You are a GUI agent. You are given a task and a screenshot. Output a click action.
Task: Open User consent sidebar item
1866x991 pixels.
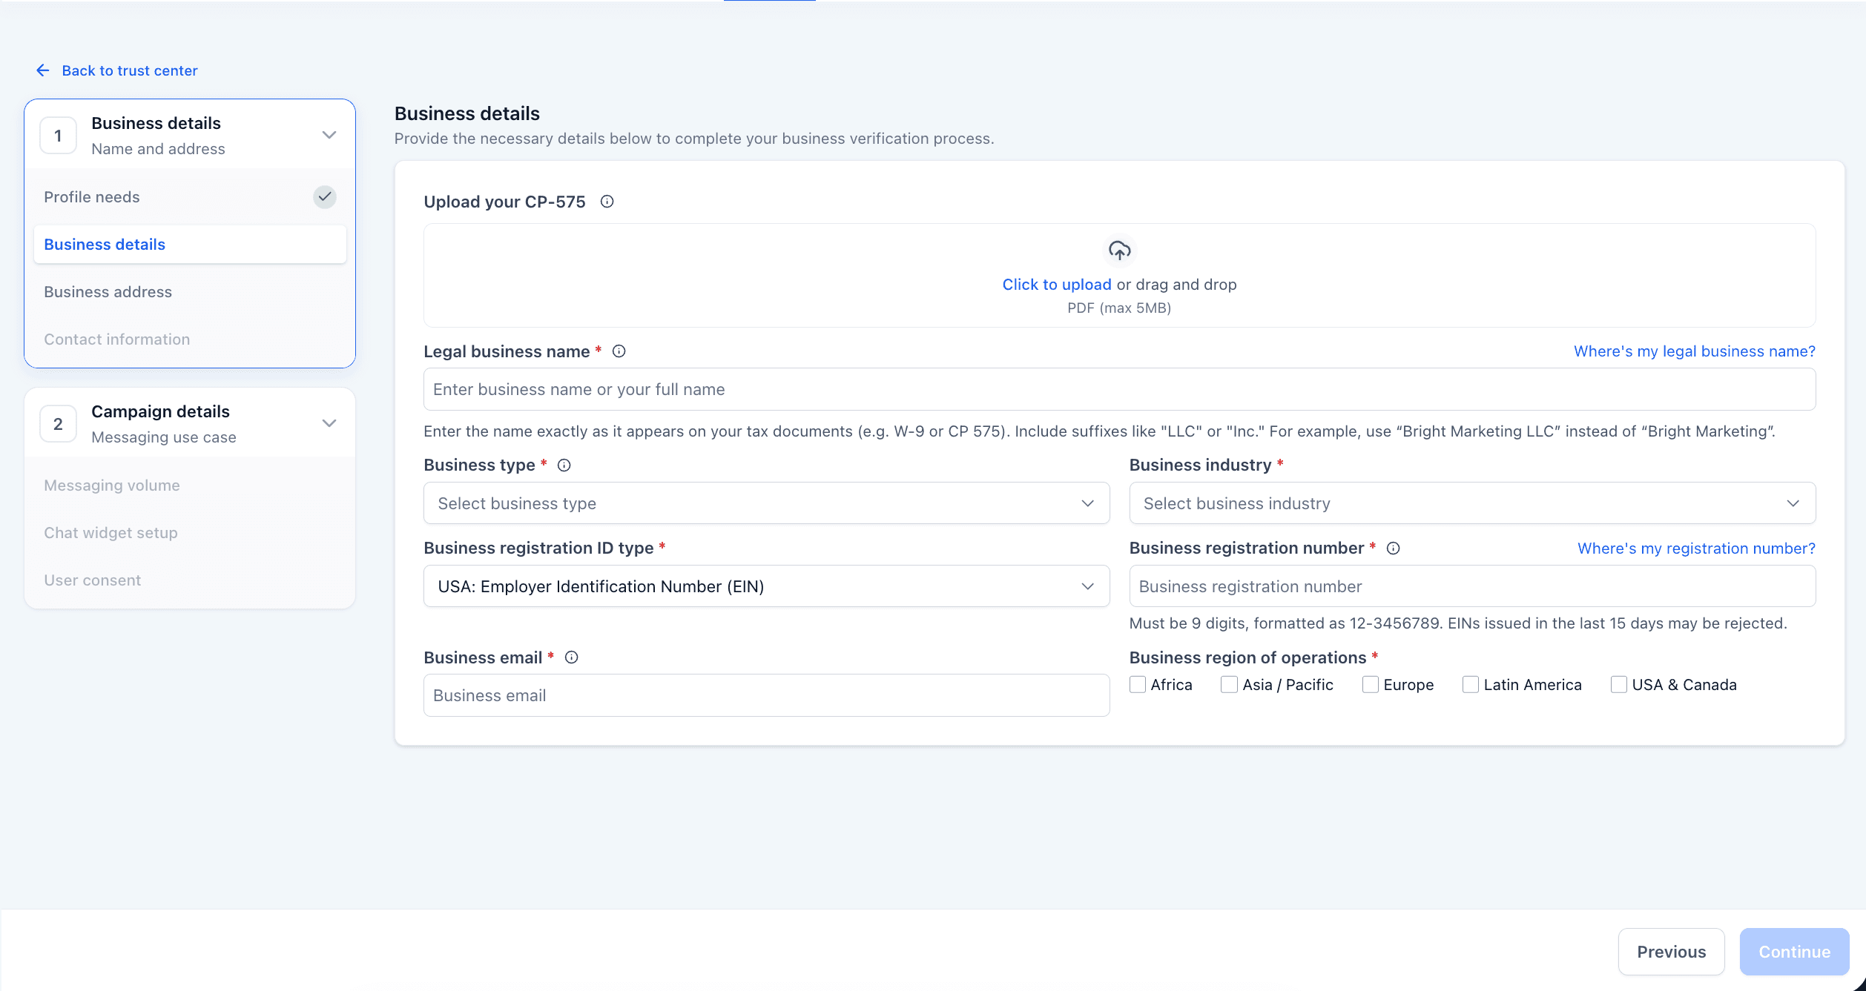click(190, 580)
